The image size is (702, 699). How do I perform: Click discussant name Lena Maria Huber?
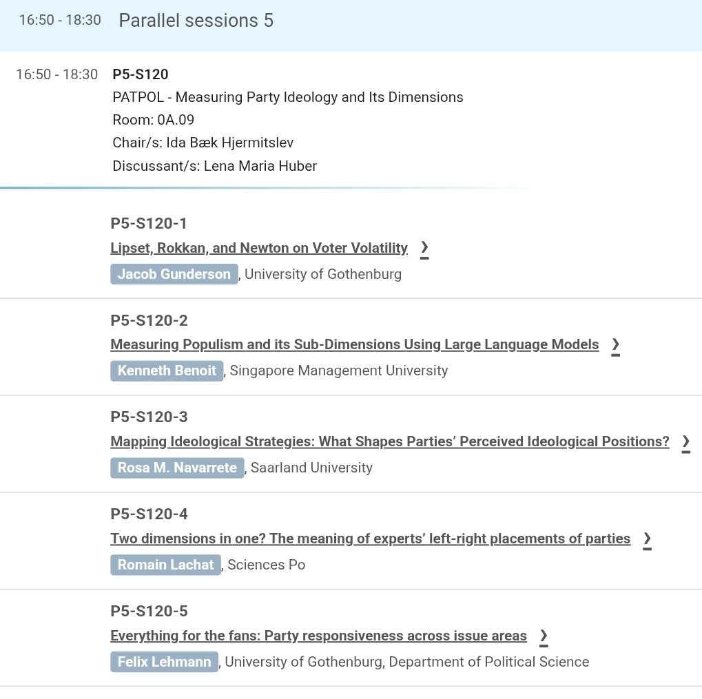click(260, 166)
